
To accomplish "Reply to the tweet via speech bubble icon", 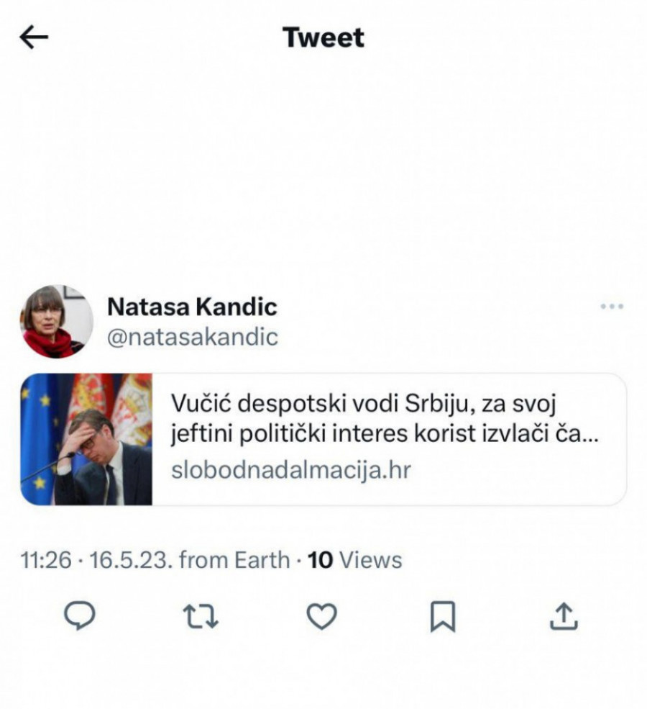I will (x=80, y=616).
